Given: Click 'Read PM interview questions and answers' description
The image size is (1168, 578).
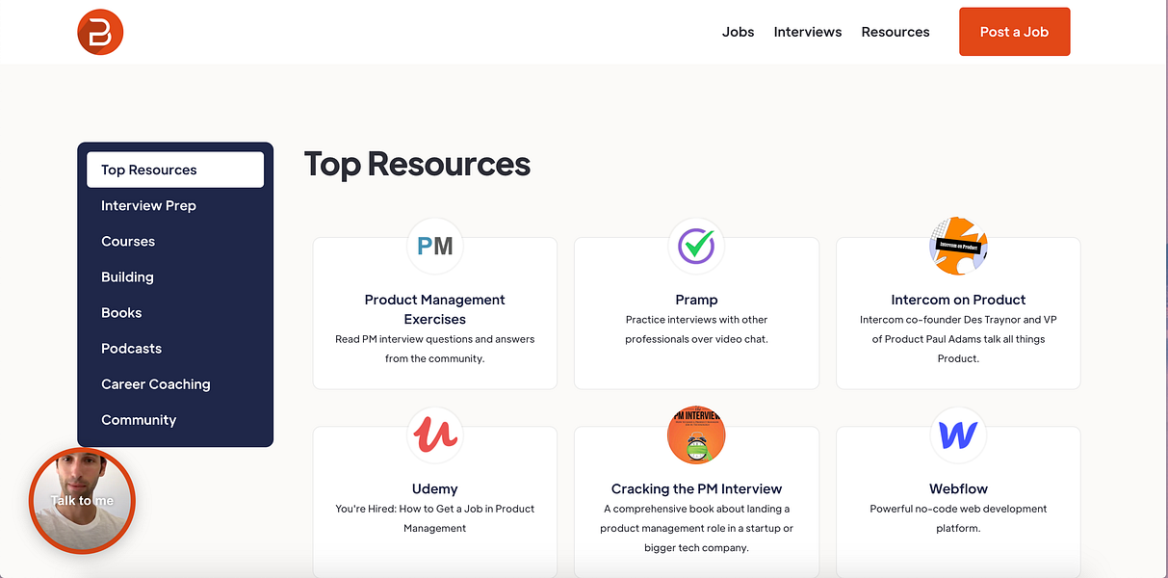Looking at the screenshot, I should click(435, 349).
